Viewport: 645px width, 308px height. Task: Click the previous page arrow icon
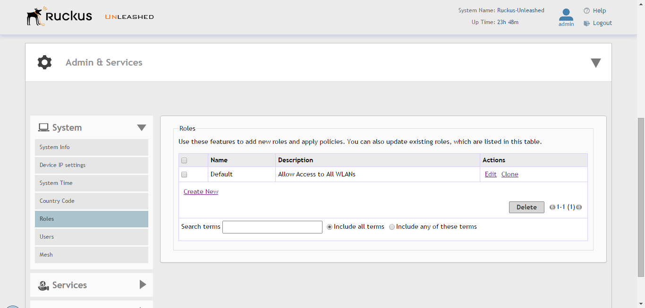pos(552,207)
